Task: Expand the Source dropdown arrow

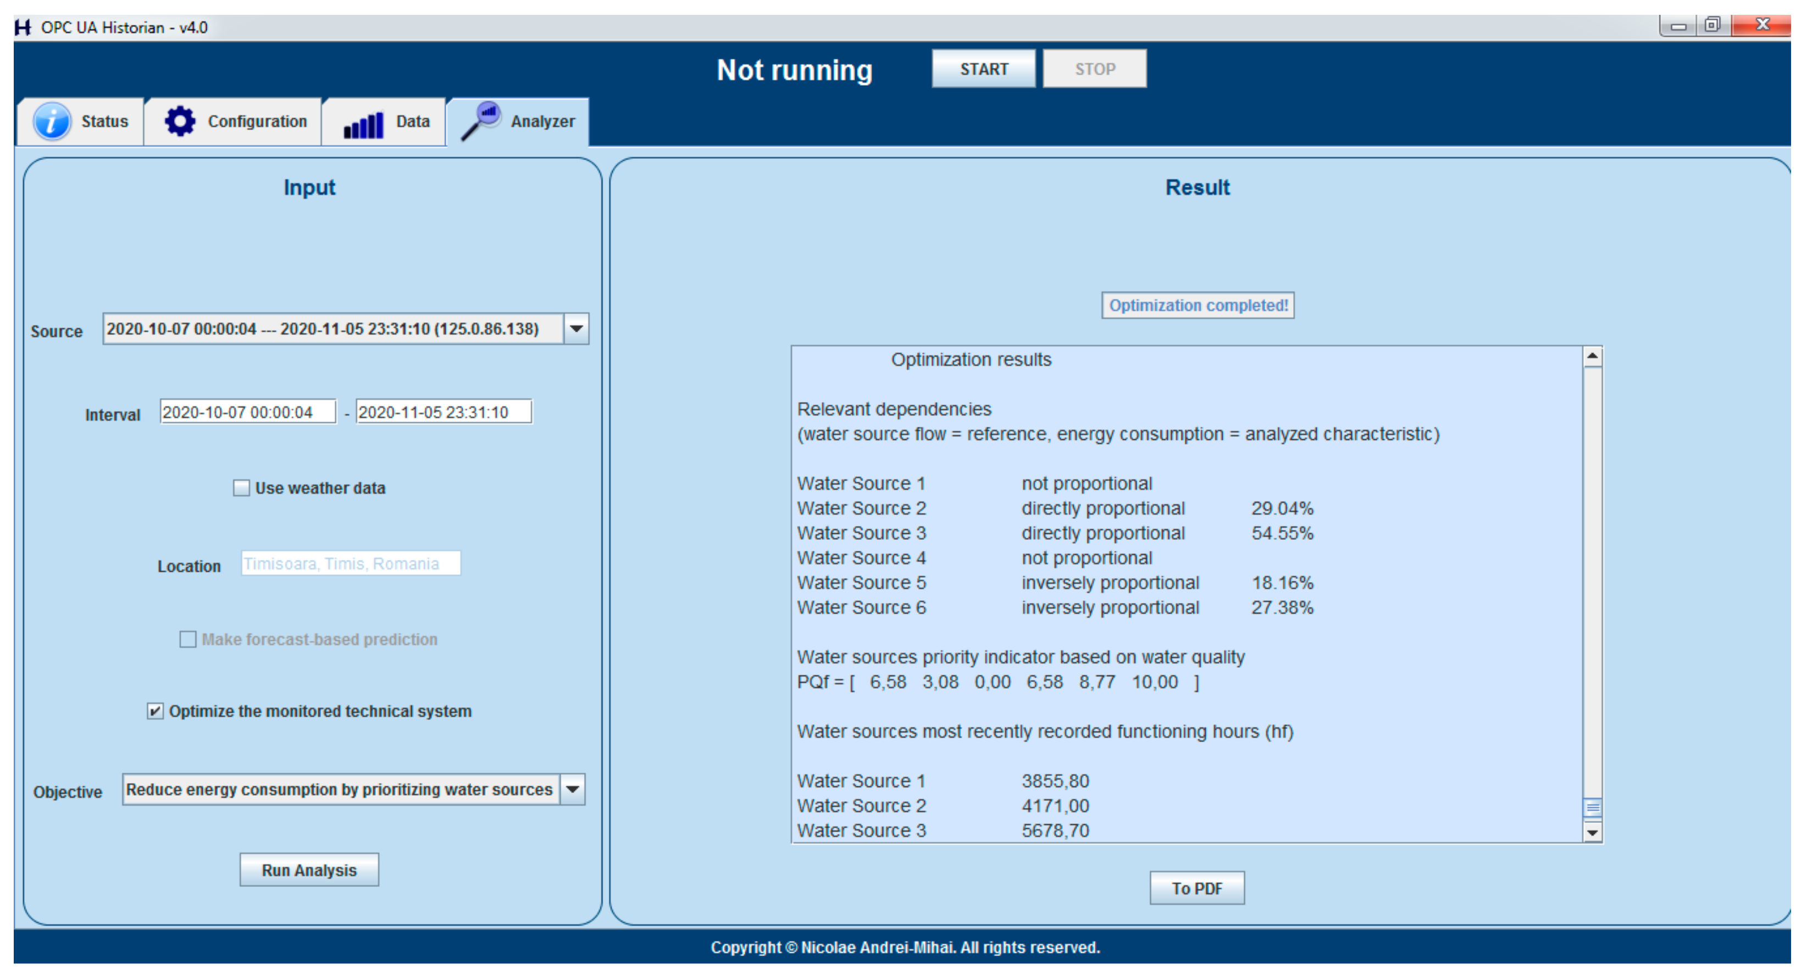Action: [576, 329]
